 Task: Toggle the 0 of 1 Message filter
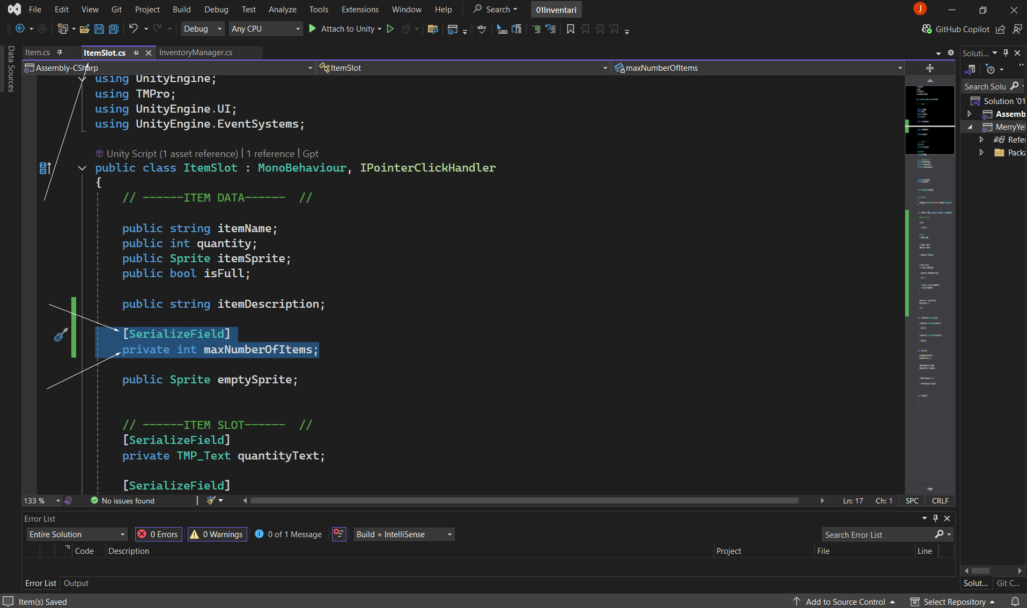pos(289,534)
